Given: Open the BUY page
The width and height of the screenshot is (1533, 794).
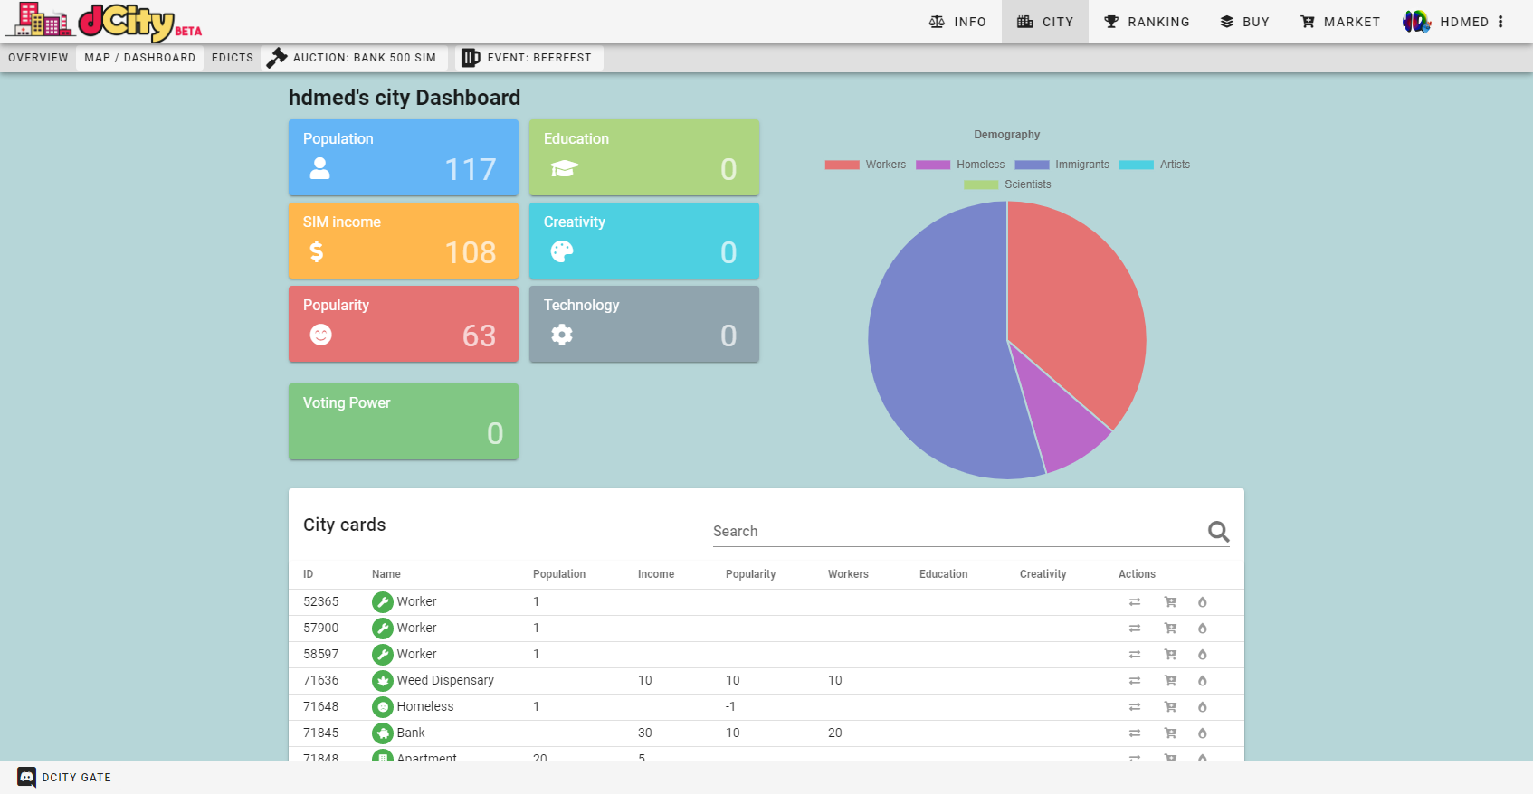Looking at the screenshot, I should [1244, 22].
